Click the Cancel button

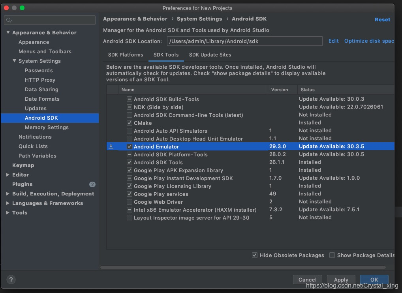tap(307, 280)
